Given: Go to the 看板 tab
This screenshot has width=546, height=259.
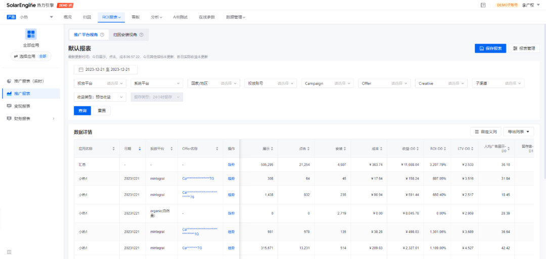Looking at the screenshot, I should click(x=135, y=17).
